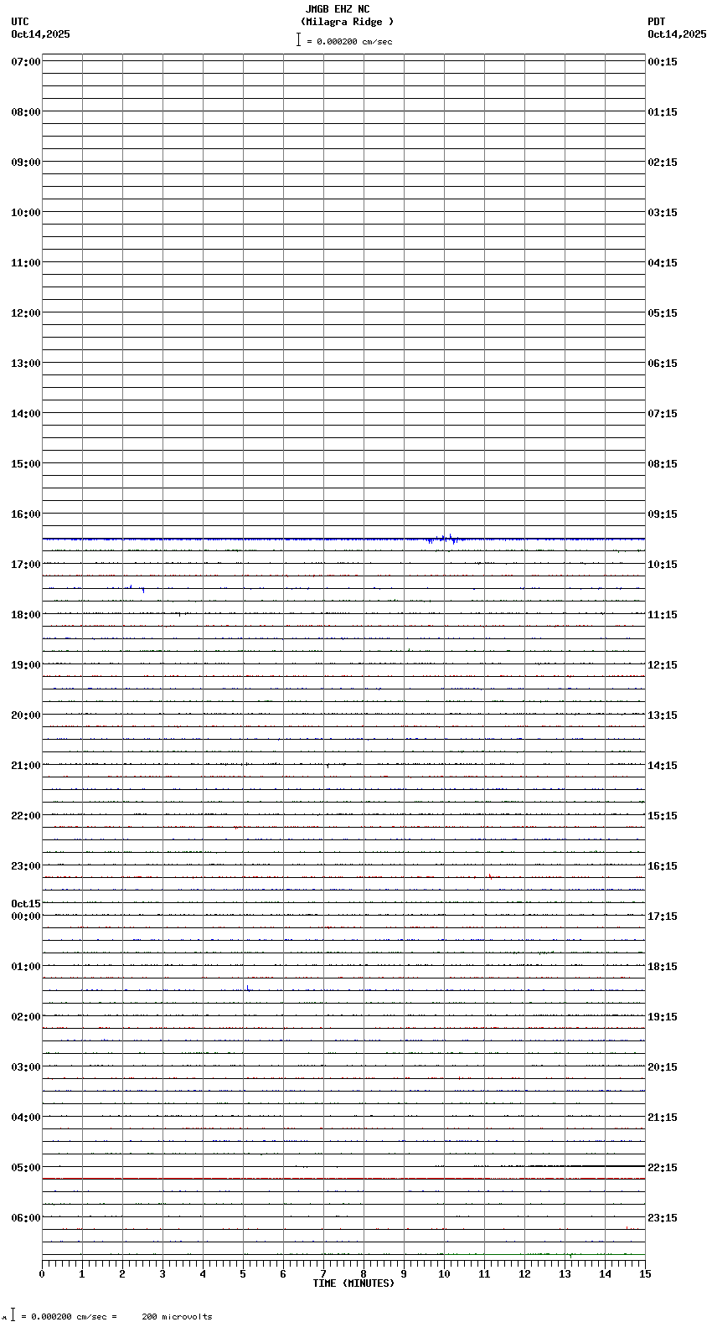Click the 16:00 UTC time label
Viewport: 712px width, 1327px height.
[26, 514]
